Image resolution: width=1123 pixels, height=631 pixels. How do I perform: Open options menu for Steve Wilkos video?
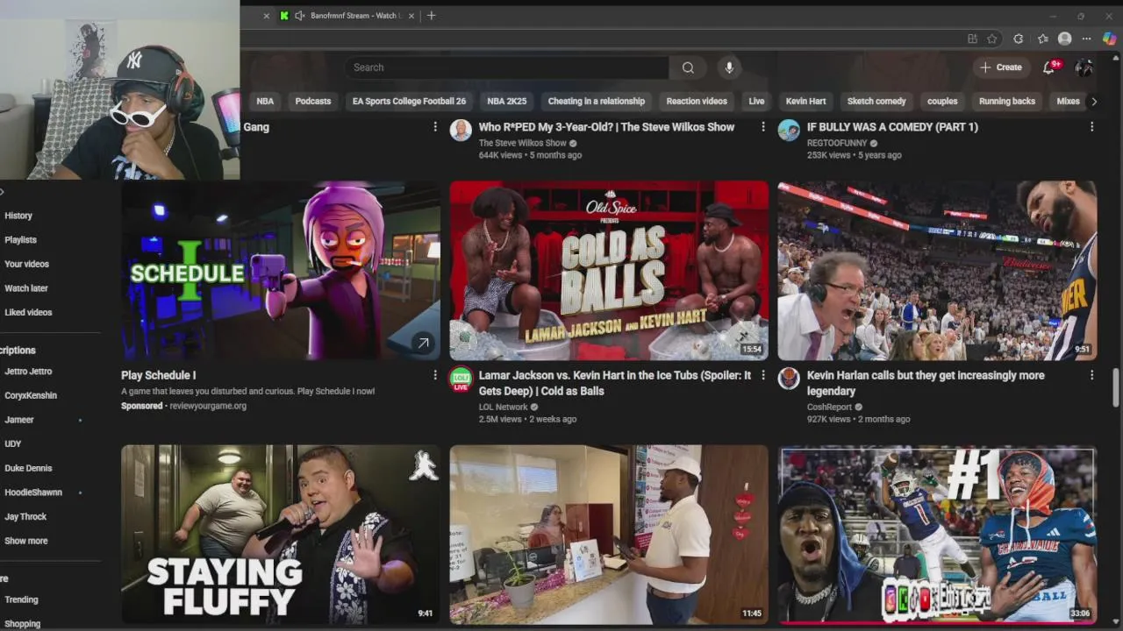click(x=762, y=127)
